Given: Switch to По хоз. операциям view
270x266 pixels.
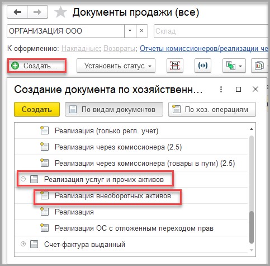Looking at the screenshot, I should pos(212,109).
